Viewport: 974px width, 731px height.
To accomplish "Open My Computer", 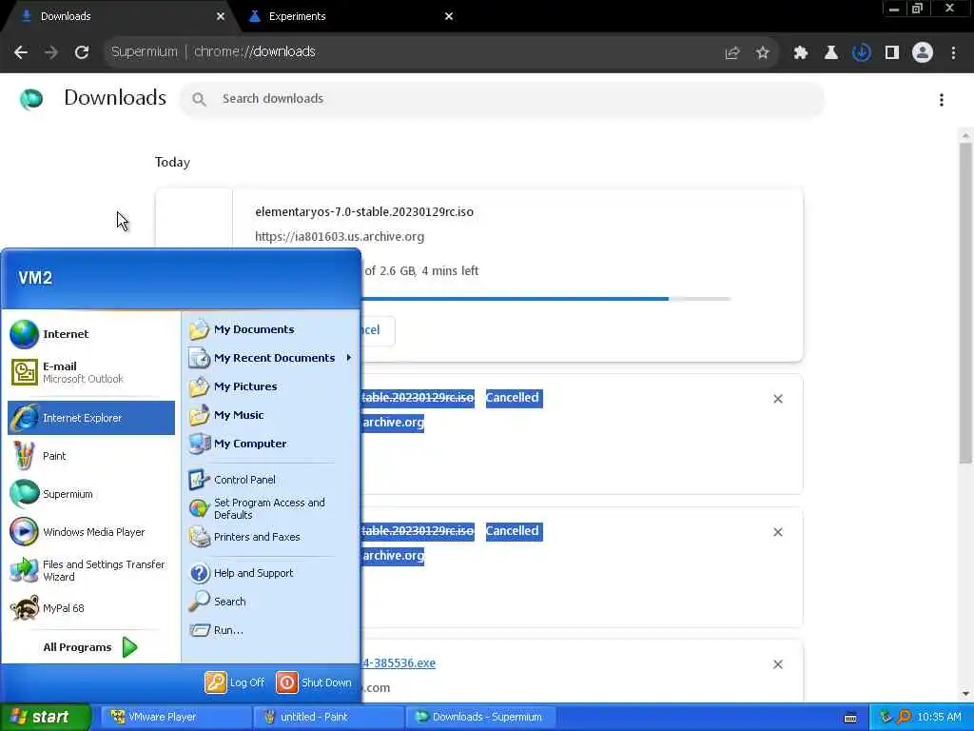I will (270, 444).
